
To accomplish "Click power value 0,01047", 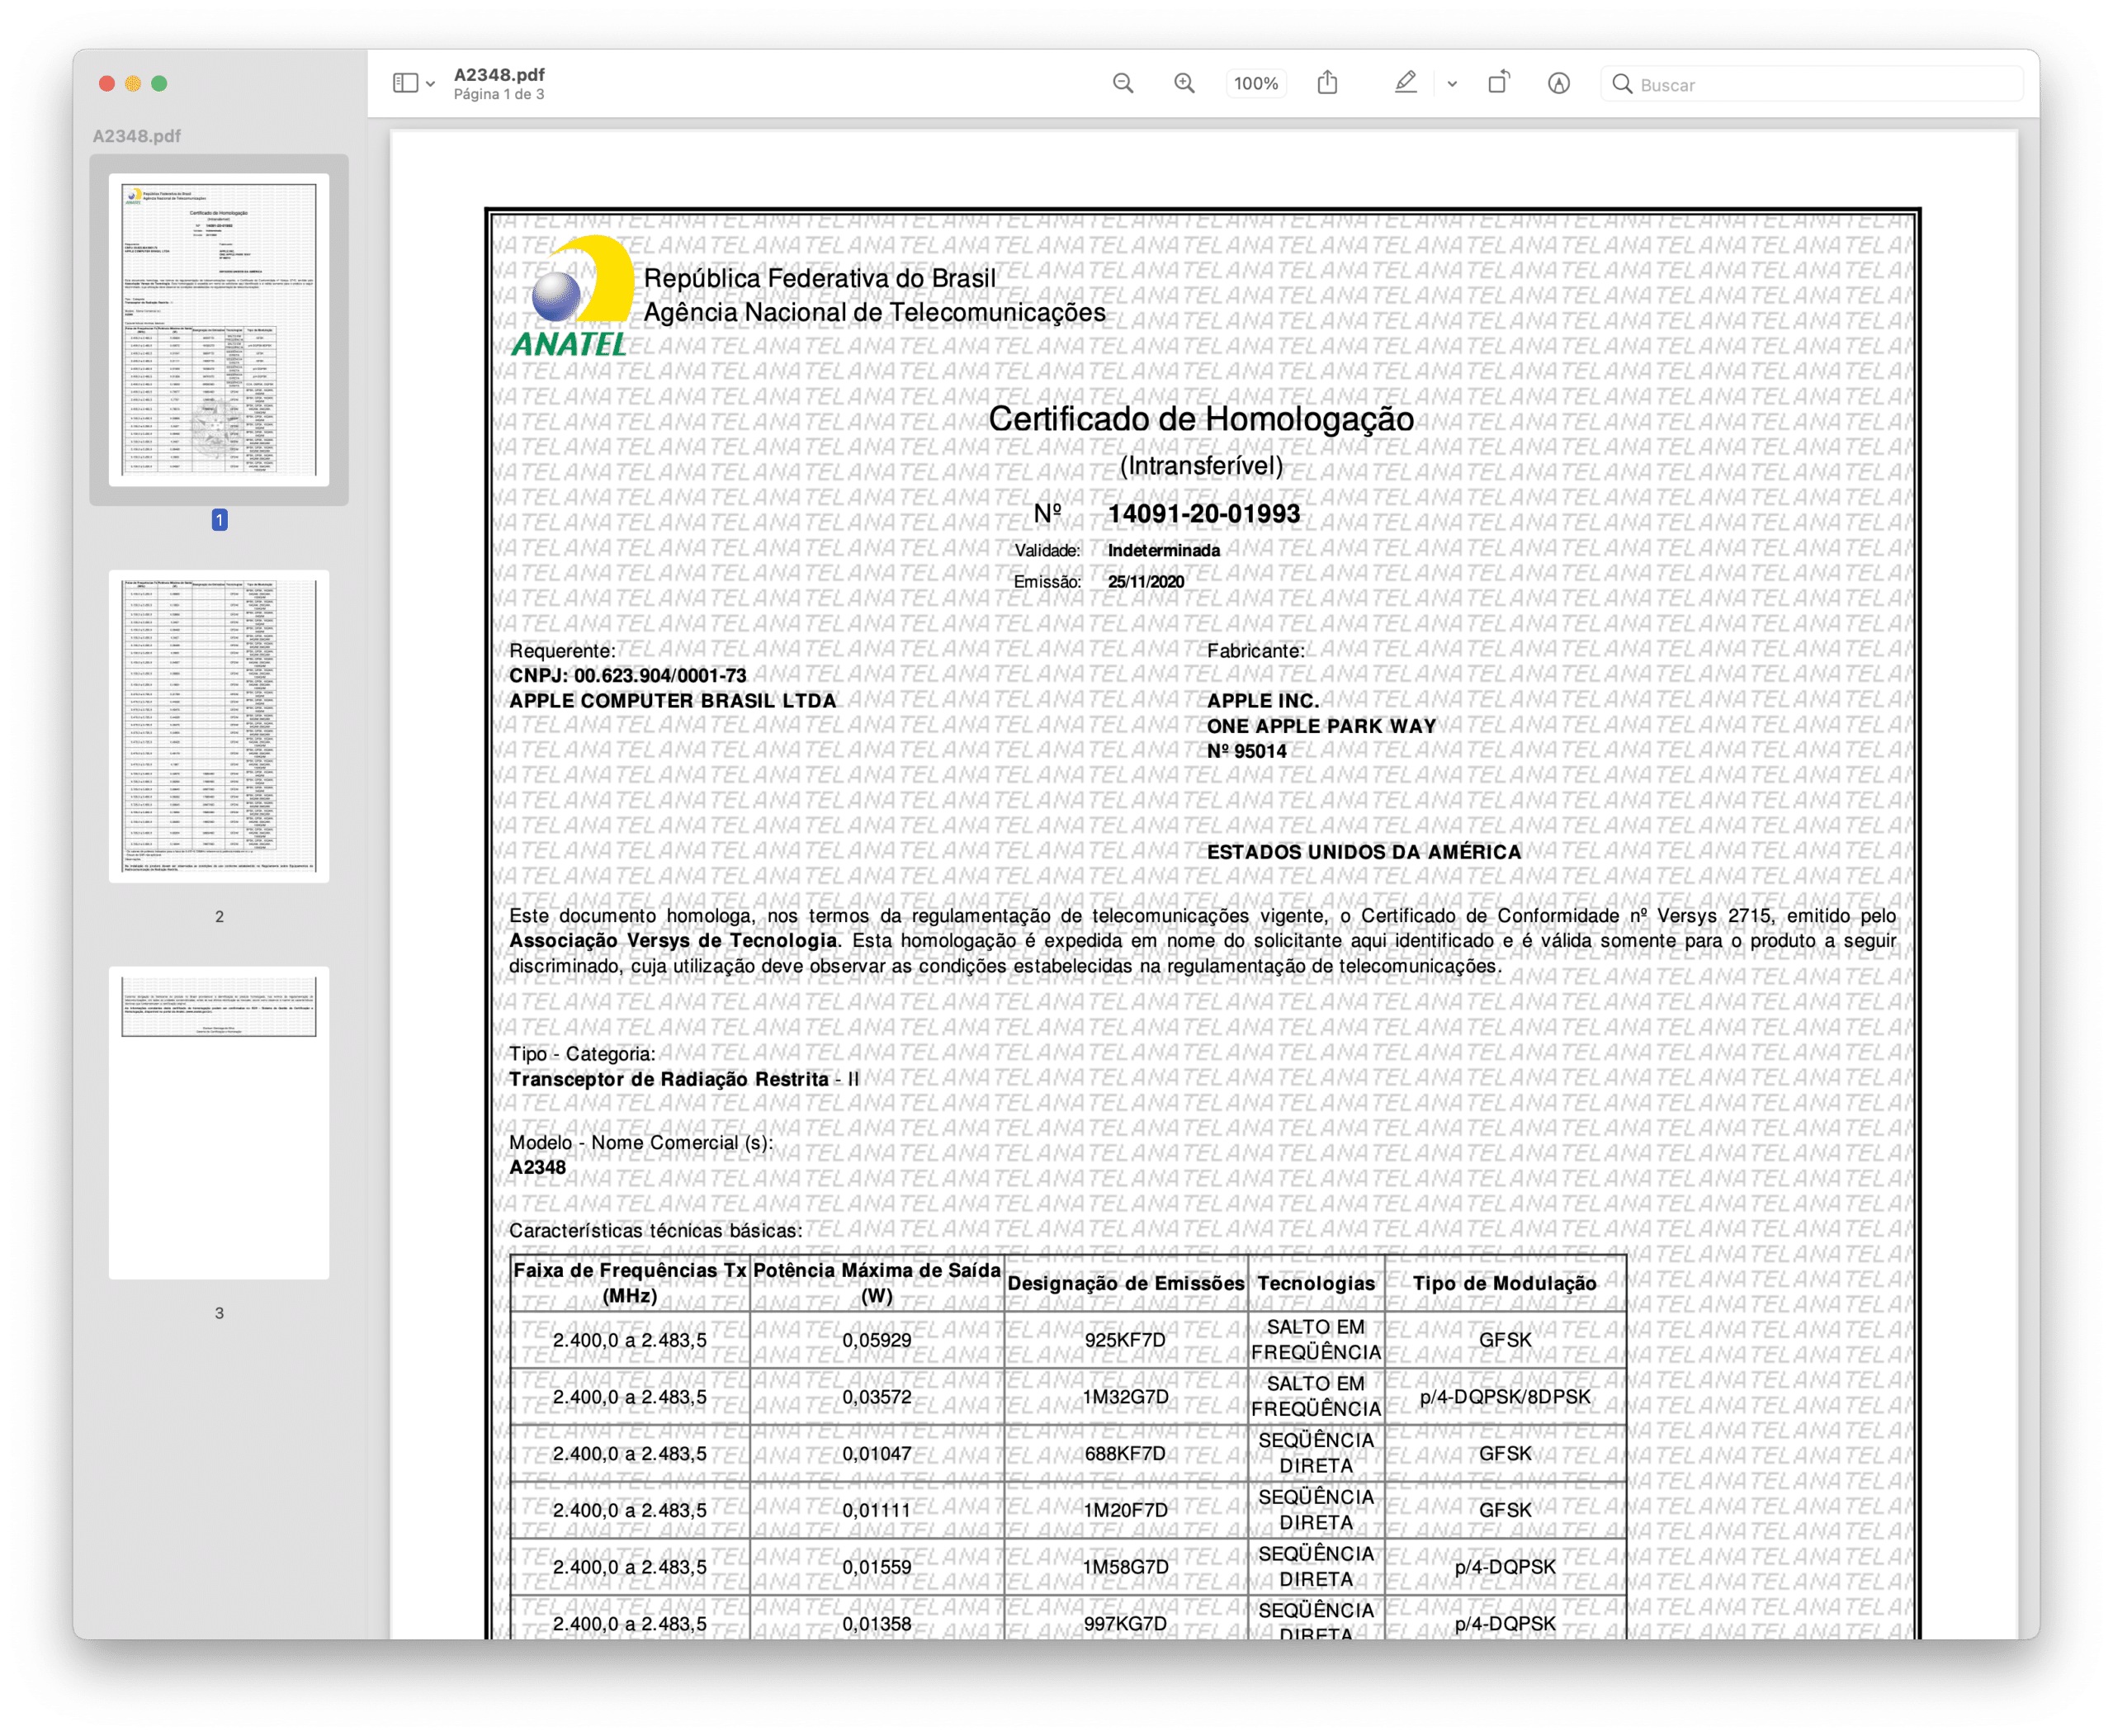I will pos(876,1453).
